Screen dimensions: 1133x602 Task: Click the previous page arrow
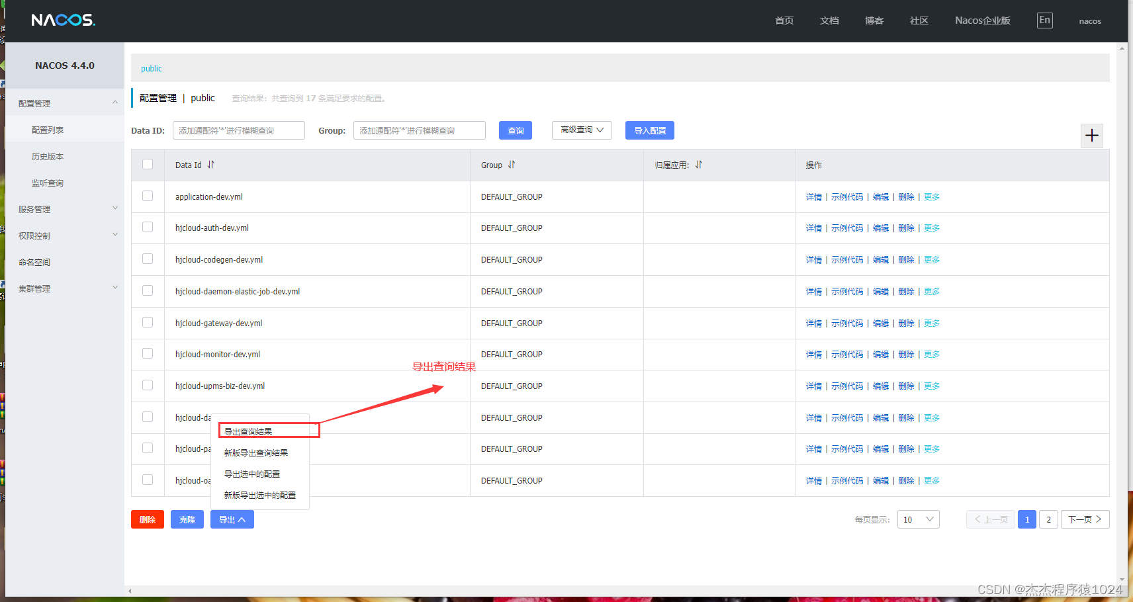click(x=990, y=519)
